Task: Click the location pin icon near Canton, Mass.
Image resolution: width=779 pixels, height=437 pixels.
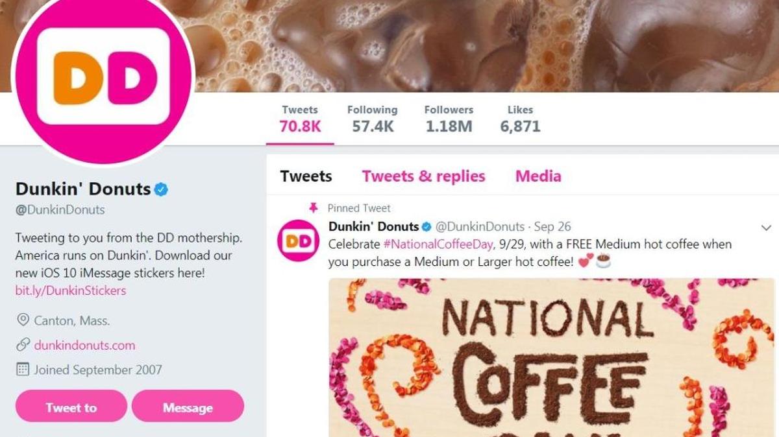Action: [23, 320]
